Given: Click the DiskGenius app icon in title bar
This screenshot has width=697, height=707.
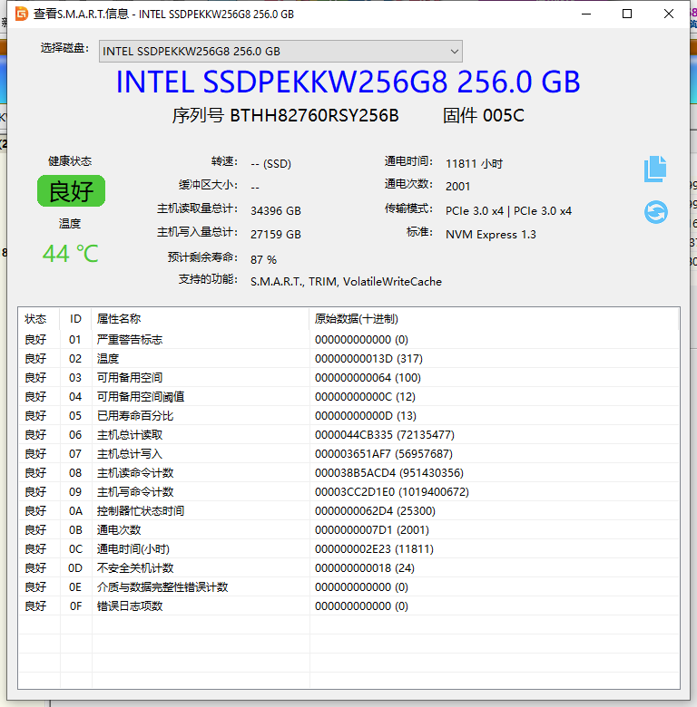Looking at the screenshot, I should point(21,14).
